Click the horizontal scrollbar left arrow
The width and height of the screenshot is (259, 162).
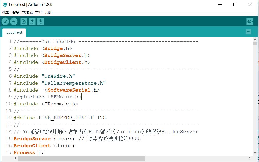point(15,158)
